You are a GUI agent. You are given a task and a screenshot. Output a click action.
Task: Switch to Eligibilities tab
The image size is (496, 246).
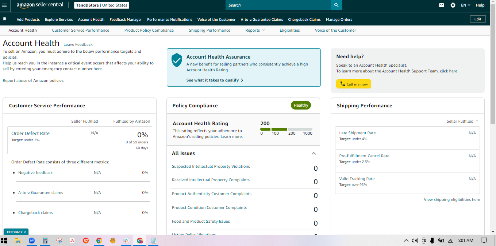[290, 30]
